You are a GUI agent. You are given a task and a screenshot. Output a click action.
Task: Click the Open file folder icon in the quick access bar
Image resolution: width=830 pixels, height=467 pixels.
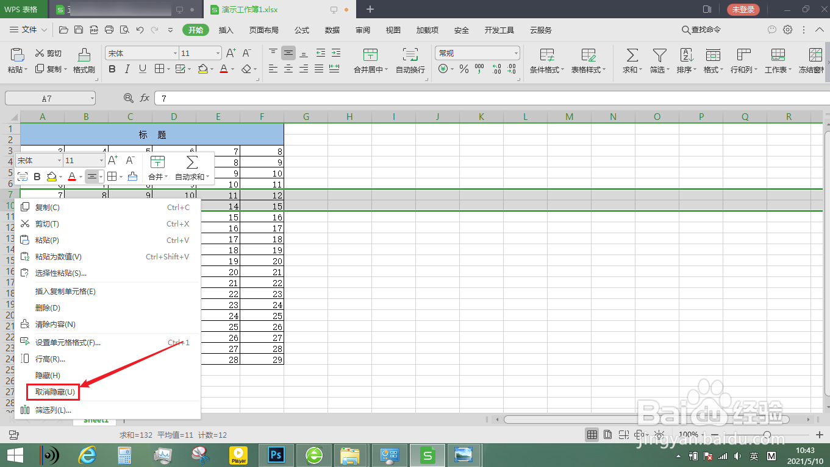pos(63,29)
